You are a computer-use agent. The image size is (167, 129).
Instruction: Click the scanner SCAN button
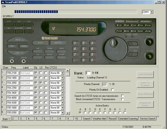pos(40,43)
